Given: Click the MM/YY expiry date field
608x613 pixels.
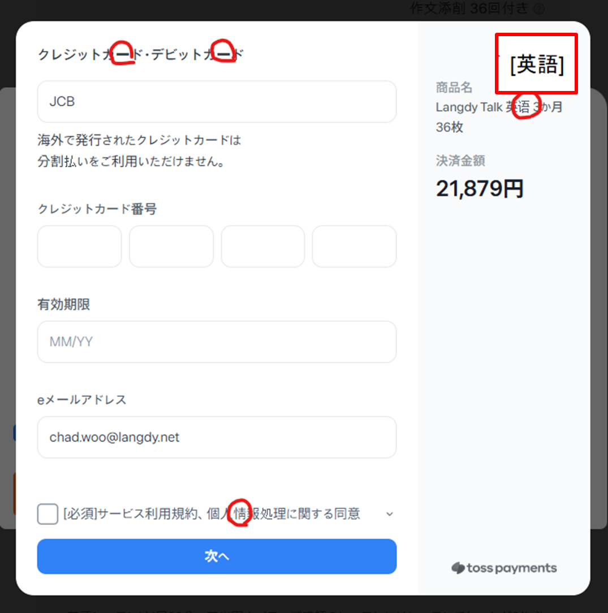Looking at the screenshot, I should [217, 342].
